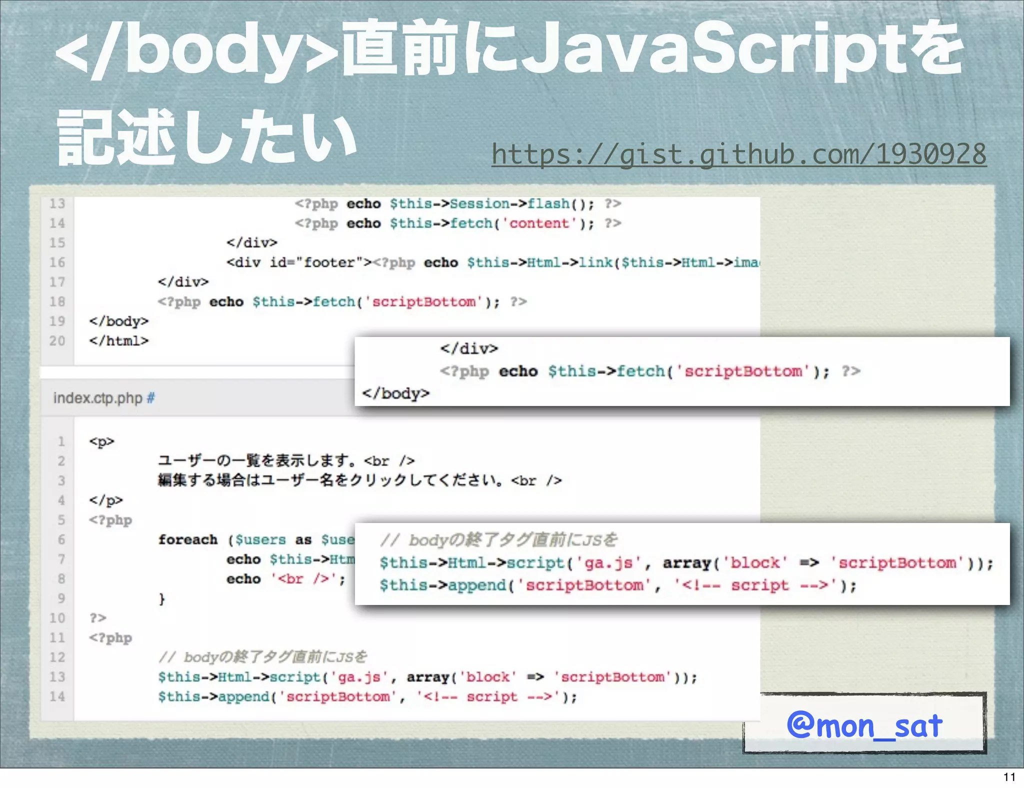
Task: Select the fetch('content') code on line 14
Action: tap(457, 223)
